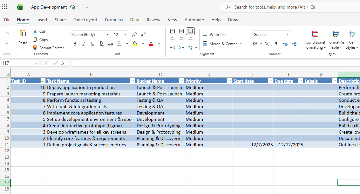Expand the Calibri (Body) font name dropdown

(107, 34)
